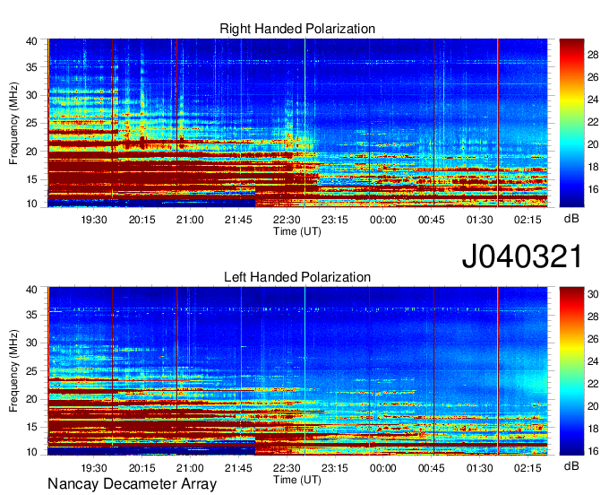609x495 pixels.
Task: Click the 23:15 time tick of Left Handed plot
Action: pos(335,468)
